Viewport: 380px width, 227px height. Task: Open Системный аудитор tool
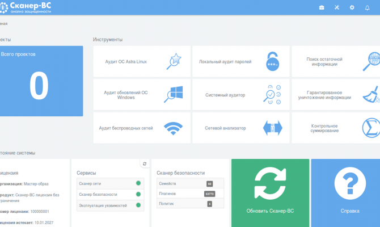coord(241,95)
